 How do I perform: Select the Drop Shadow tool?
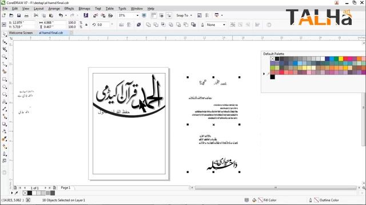click(x=4, y=124)
